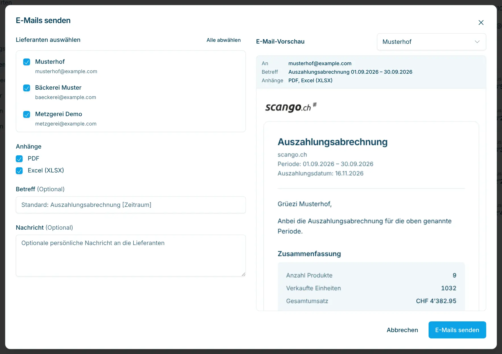Screen dimensions: 502x354
Task: Click the Metzgerei Demo supplier name
Action: point(58,114)
